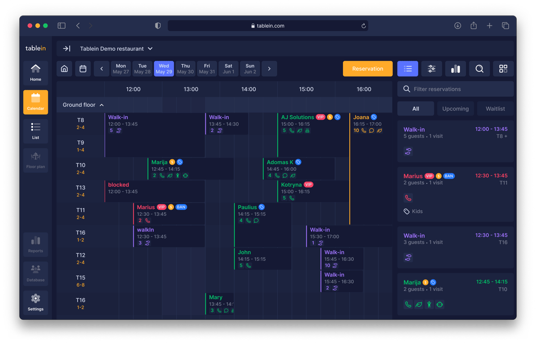Click the Kids tag on Marius card

(x=413, y=211)
